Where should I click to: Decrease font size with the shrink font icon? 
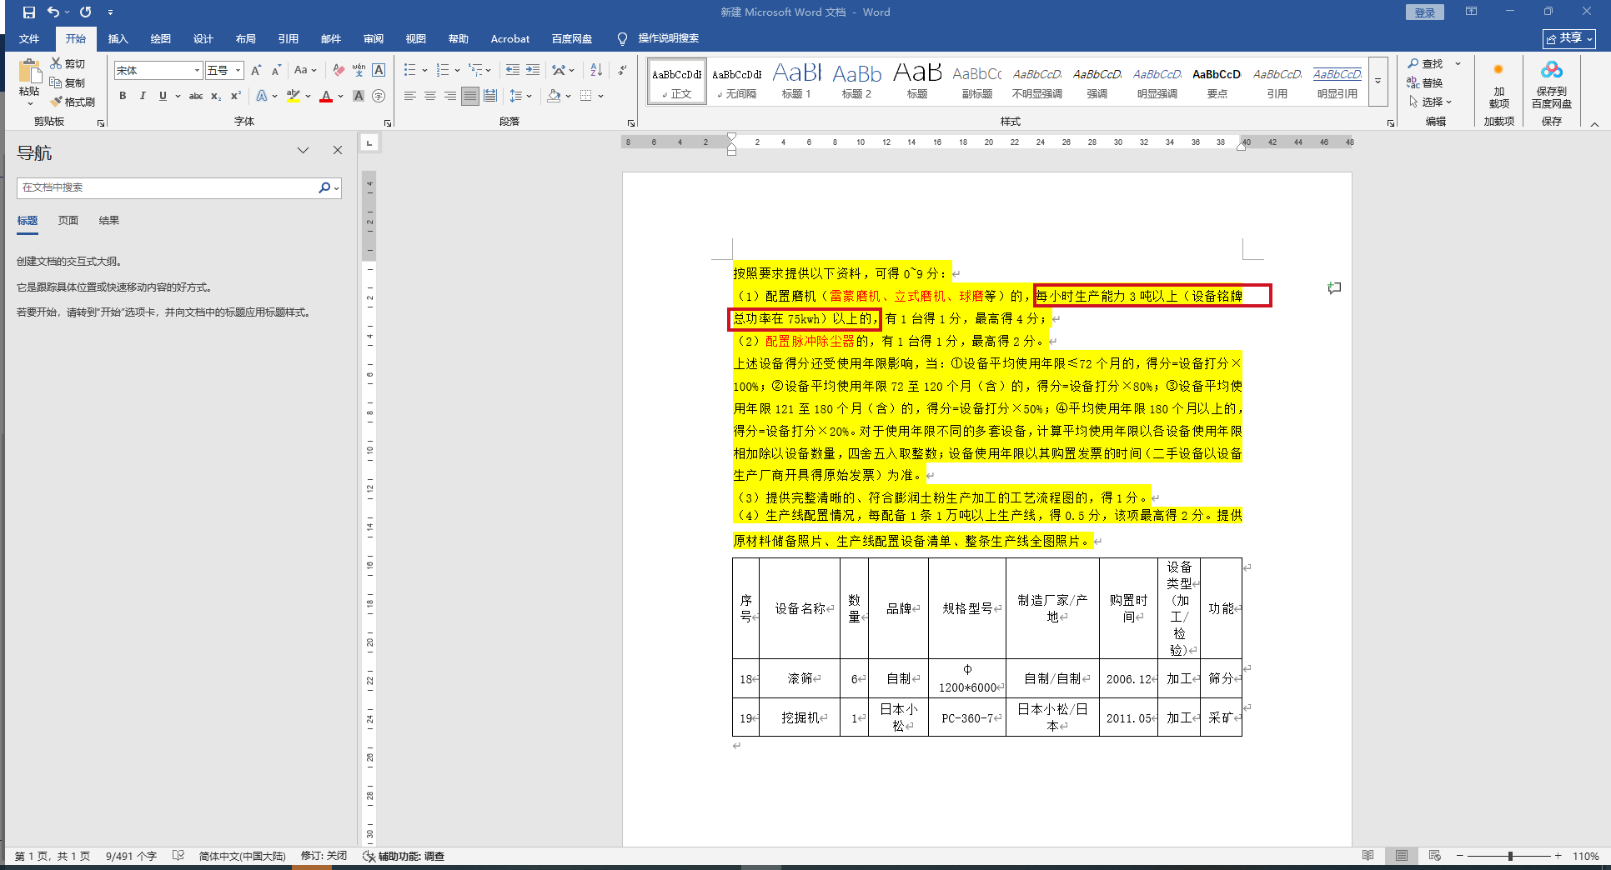(276, 70)
